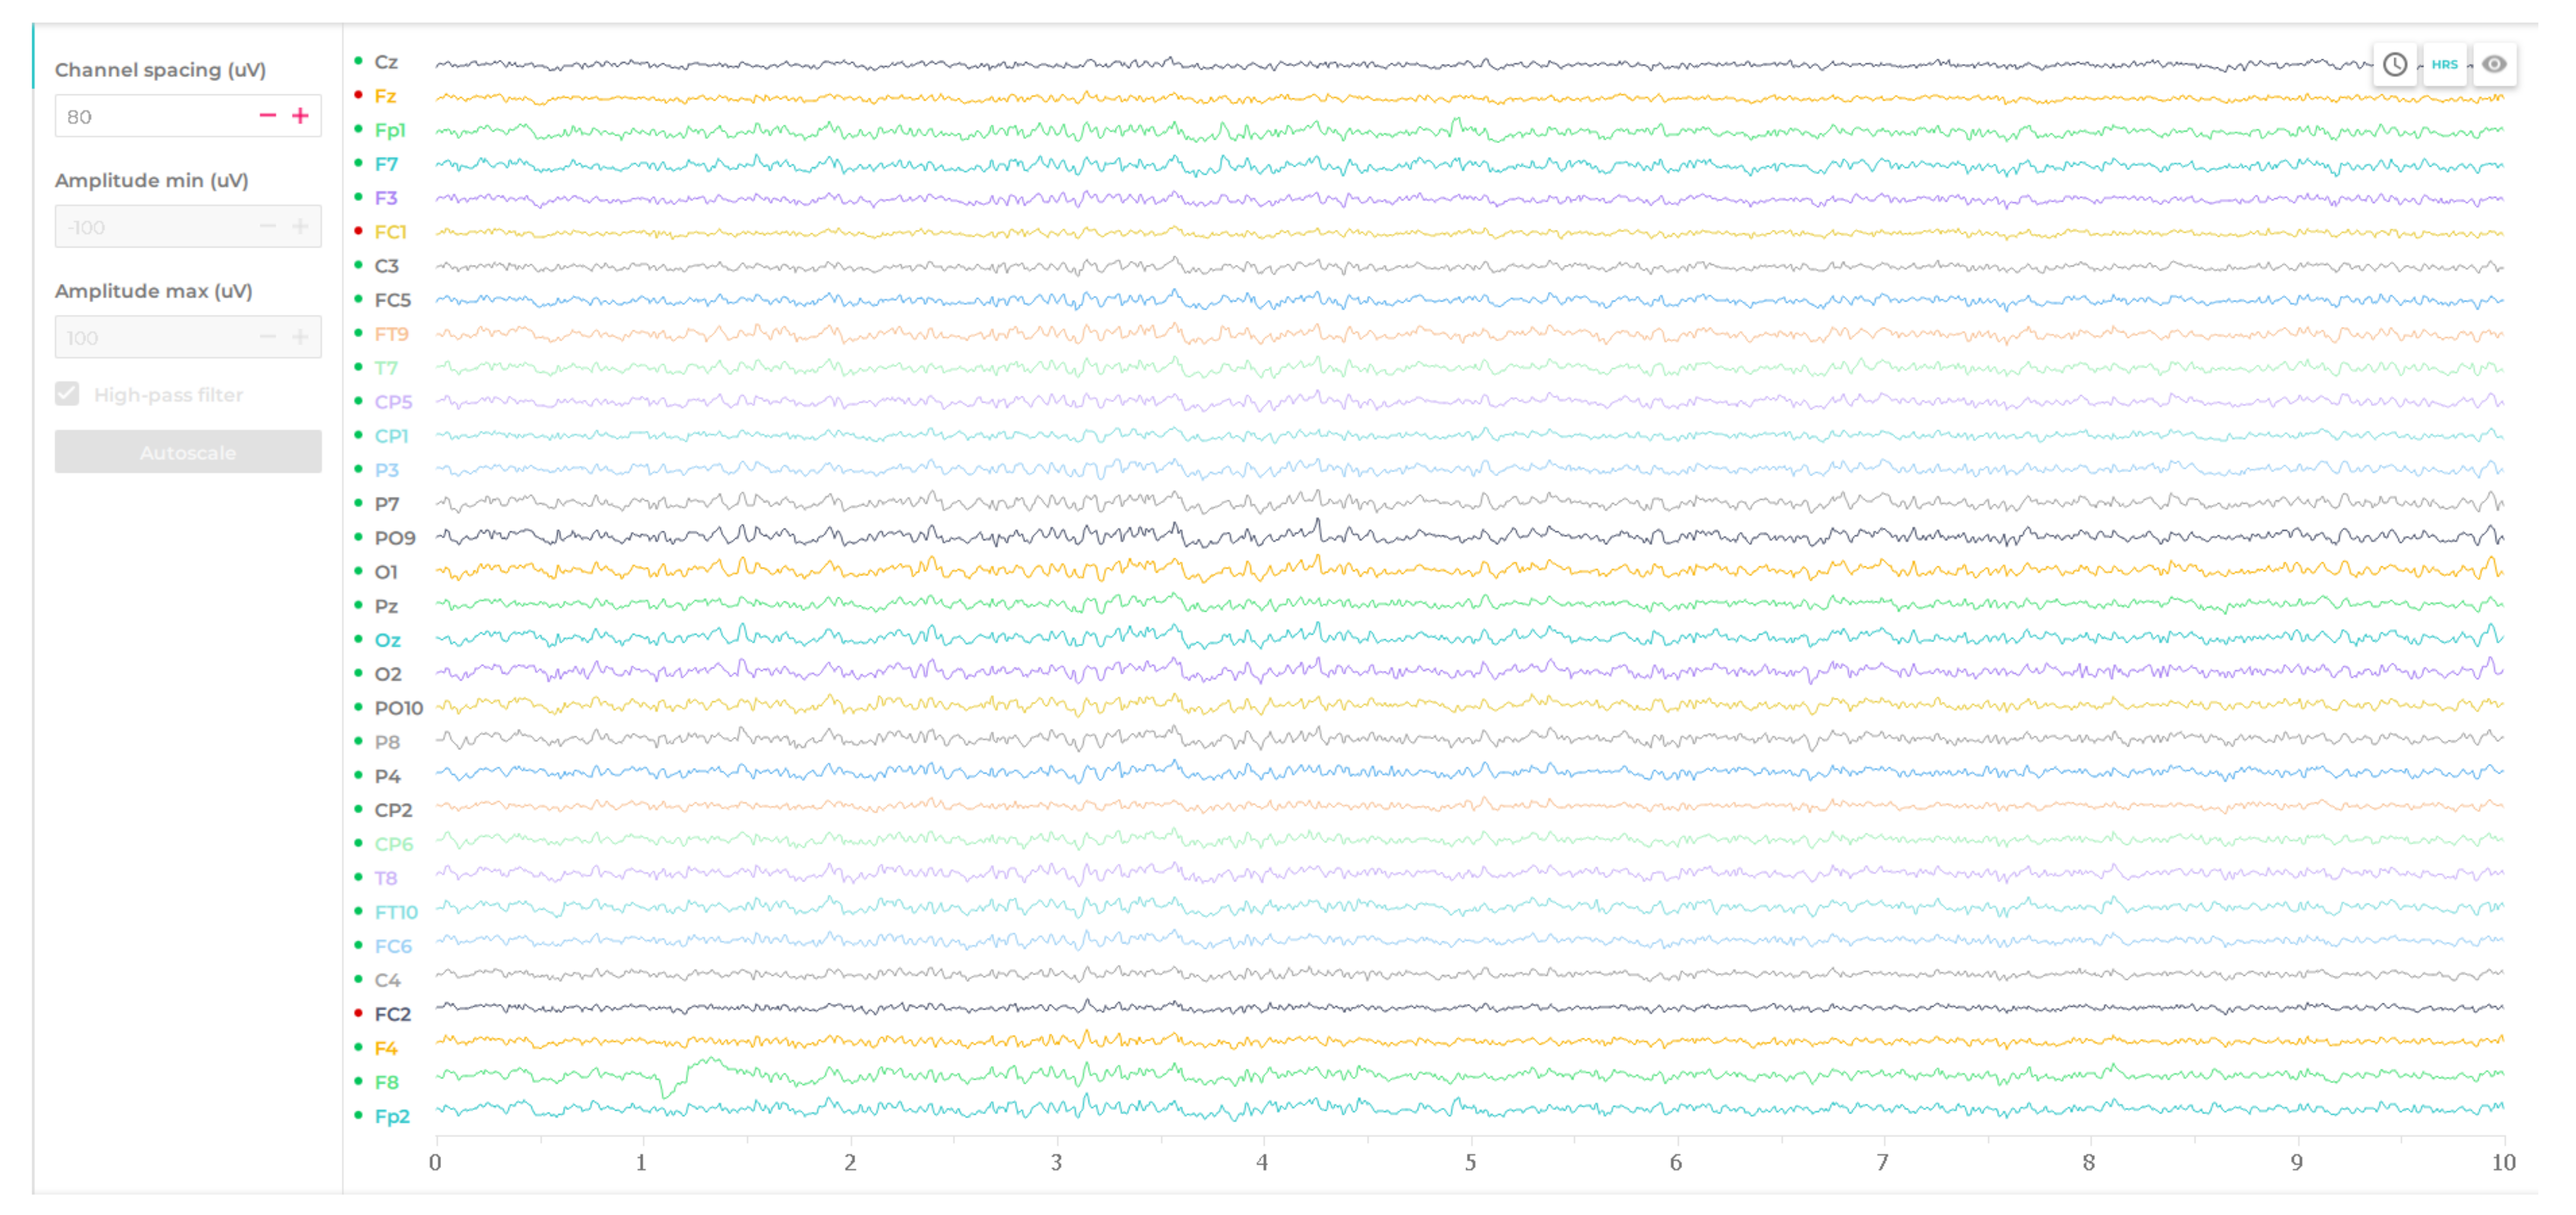Click the red status dot beside Fz

pos(358,96)
